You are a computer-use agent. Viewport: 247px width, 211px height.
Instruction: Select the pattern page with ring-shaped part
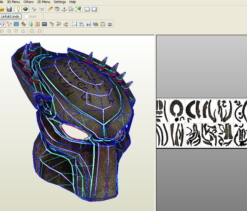pos(177,111)
